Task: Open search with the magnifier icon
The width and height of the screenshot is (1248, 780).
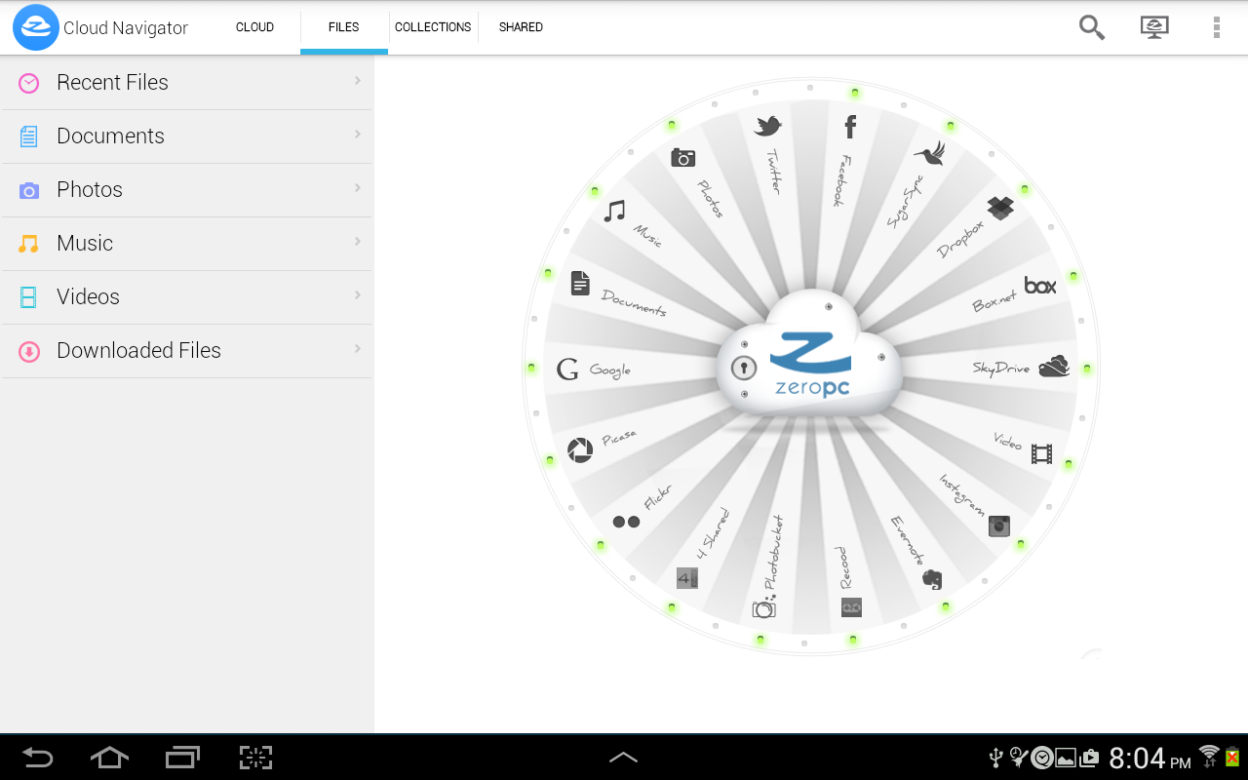Action: coord(1092,27)
